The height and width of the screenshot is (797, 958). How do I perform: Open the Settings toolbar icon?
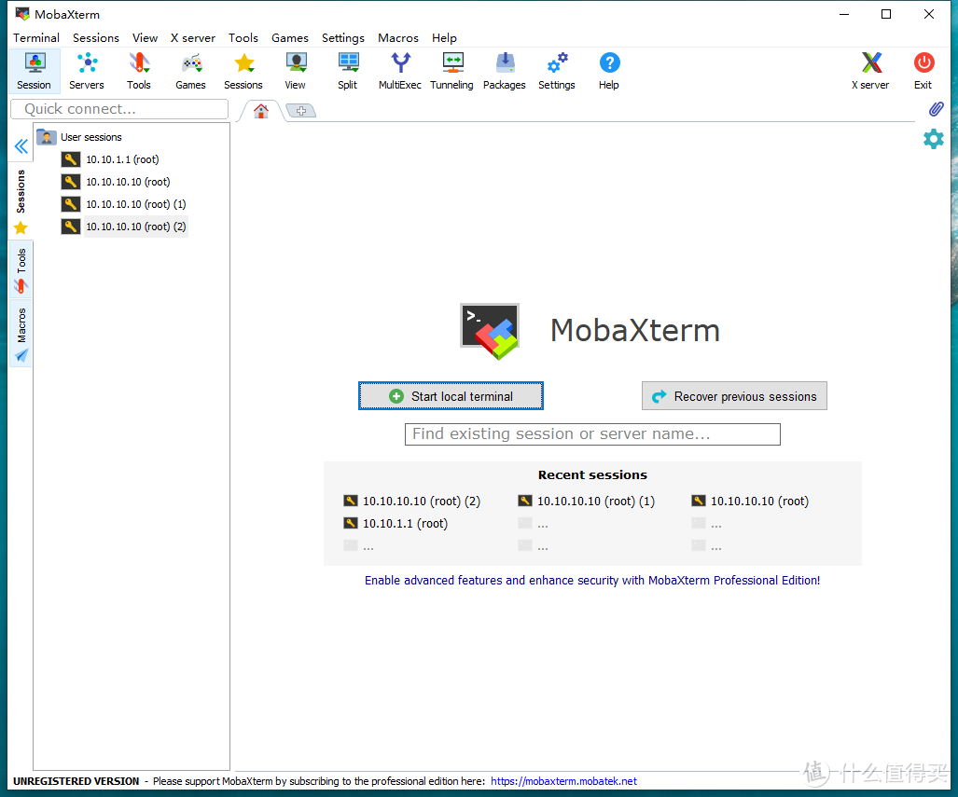[557, 72]
